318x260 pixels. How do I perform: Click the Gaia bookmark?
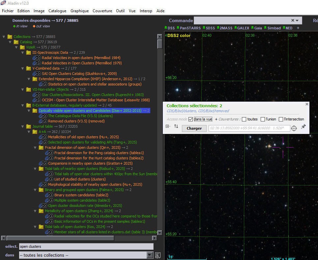257,28
